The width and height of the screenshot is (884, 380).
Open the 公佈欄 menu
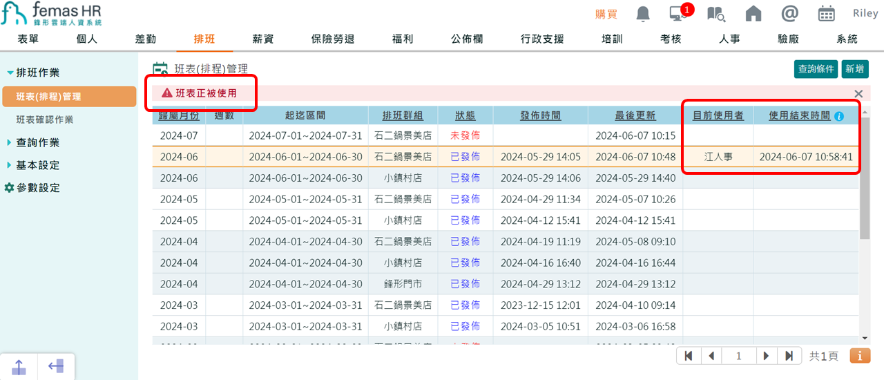coord(467,39)
